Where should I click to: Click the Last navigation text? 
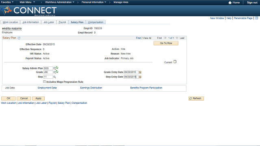pos(182,38)
